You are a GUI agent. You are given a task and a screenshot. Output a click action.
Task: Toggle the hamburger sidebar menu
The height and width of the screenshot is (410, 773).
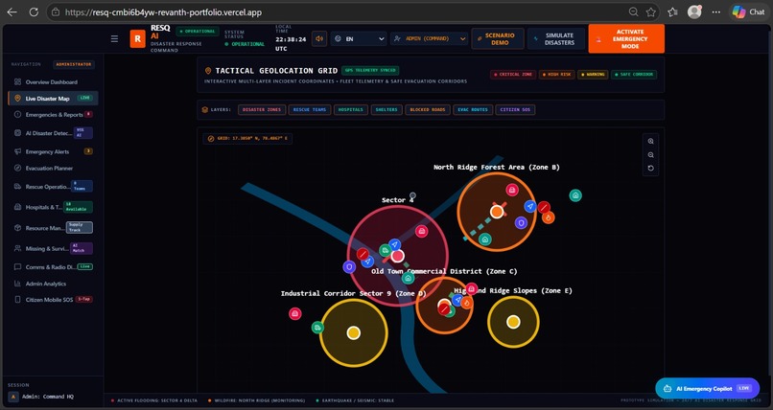pos(114,39)
